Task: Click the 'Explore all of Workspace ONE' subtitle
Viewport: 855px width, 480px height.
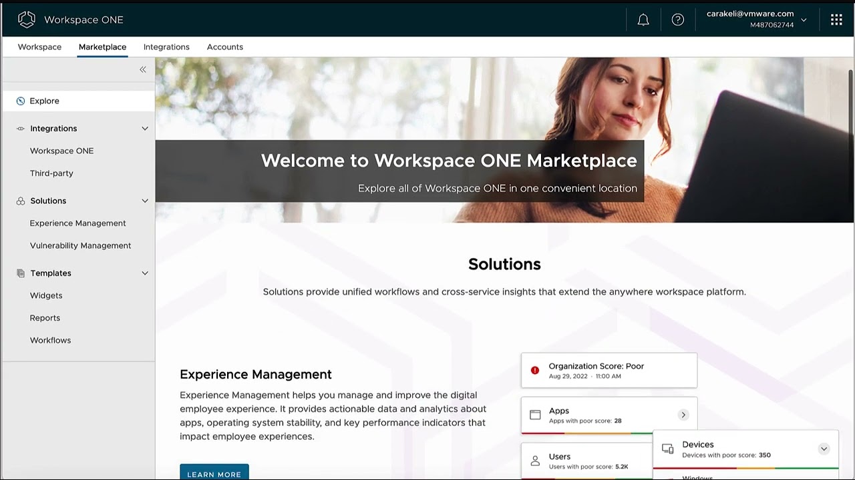Action: (x=498, y=189)
